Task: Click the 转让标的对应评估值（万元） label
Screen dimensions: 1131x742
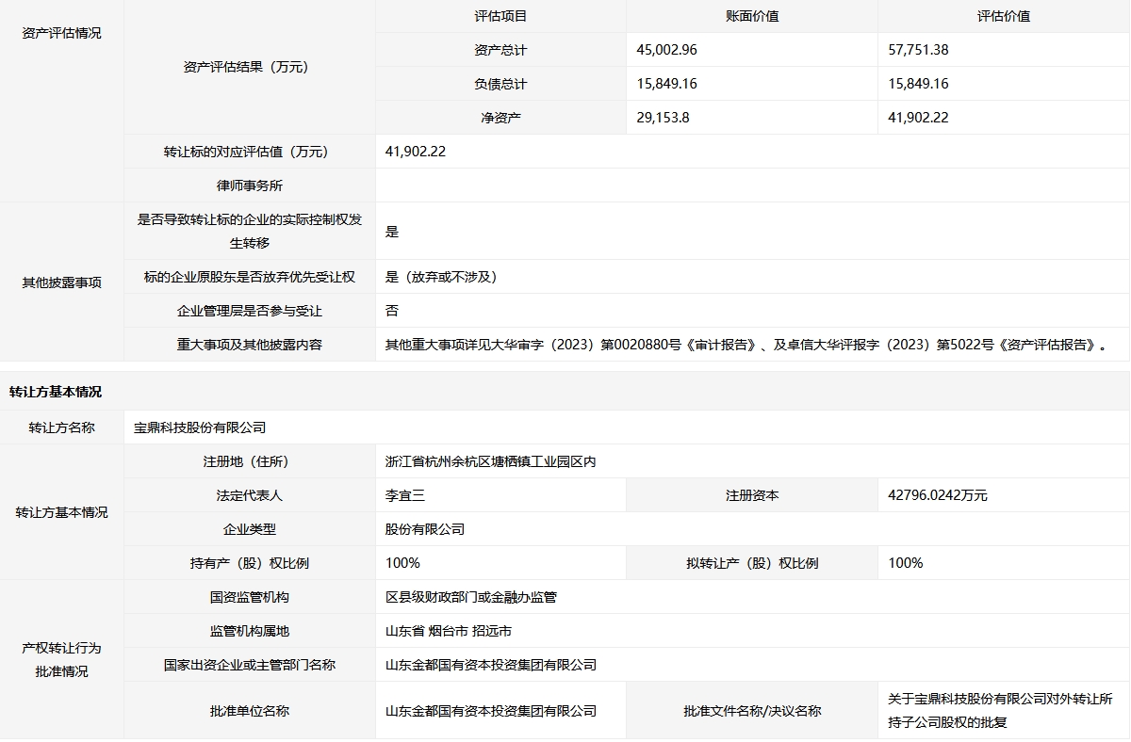Action: point(250,152)
